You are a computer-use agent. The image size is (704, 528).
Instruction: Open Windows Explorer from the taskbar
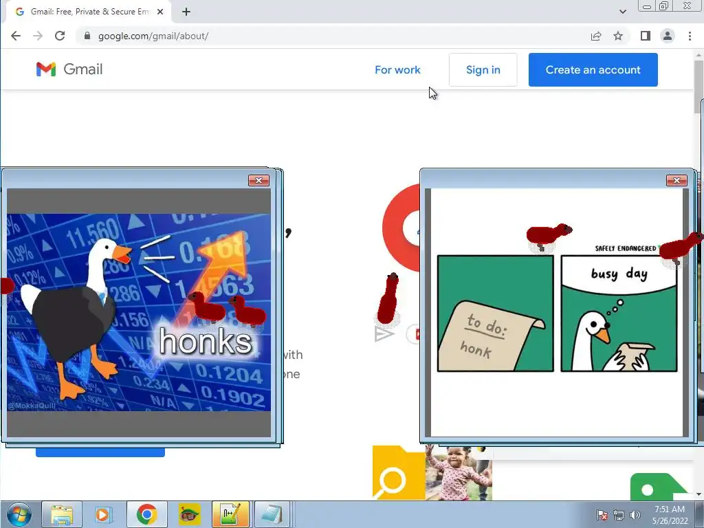click(x=62, y=514)
